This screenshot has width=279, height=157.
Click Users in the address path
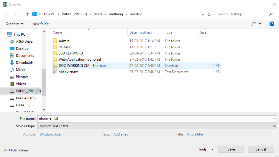98,14
